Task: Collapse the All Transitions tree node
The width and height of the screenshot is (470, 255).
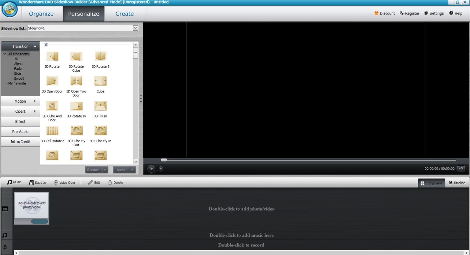Action: click(x=5, y=54)
